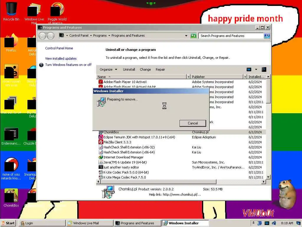
Task: Click the just another nasty editor icon
Action: point(101,167)
